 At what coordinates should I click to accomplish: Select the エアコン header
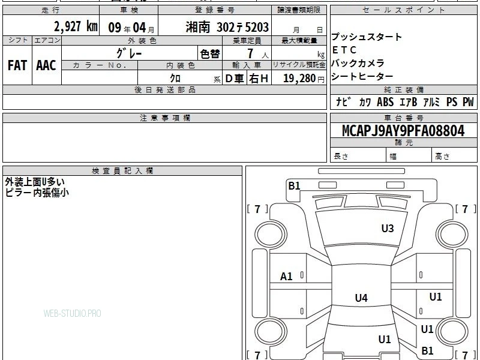pos(47,40)
